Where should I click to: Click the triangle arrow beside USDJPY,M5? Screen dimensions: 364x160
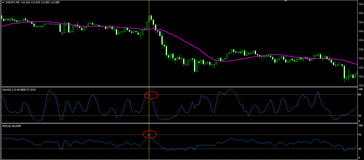[3, 2]
